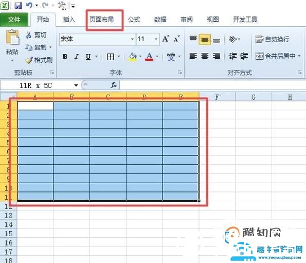Image resolution: width=306 pixels, height=263 pixels.
Task: Click the text Orientation icon
Action: click(x=233, y=40)
